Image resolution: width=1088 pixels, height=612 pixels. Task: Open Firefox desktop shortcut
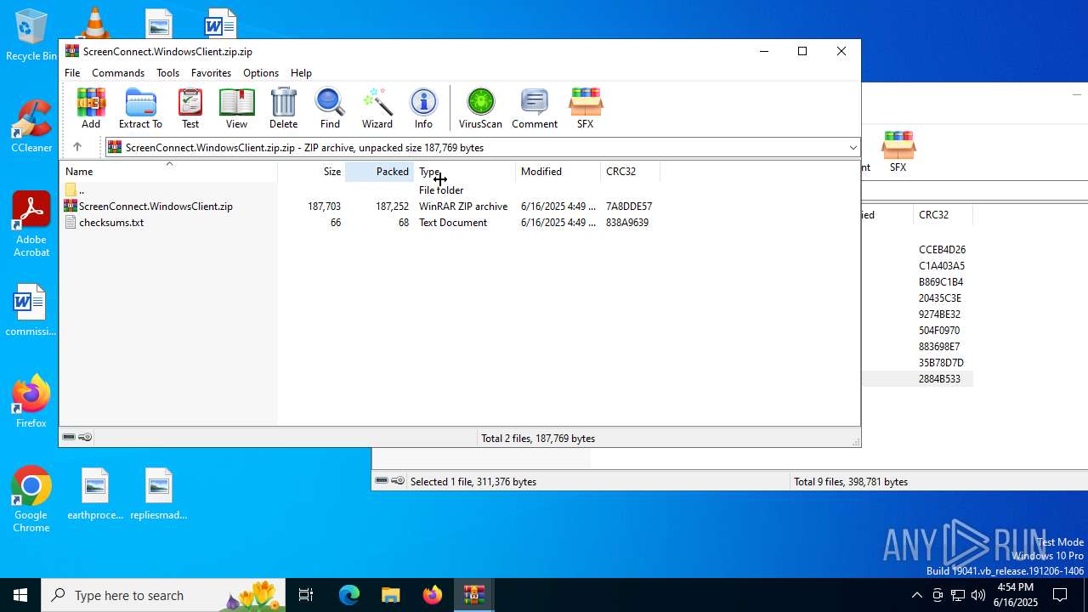coord(31,401)
